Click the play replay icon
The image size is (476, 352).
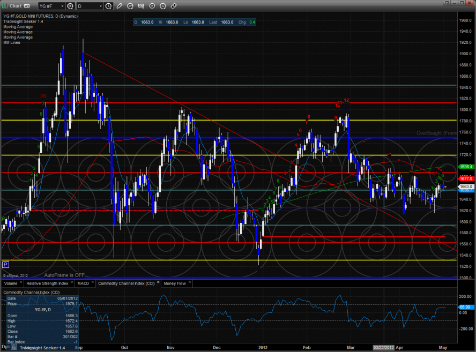(x=152, y=6)
